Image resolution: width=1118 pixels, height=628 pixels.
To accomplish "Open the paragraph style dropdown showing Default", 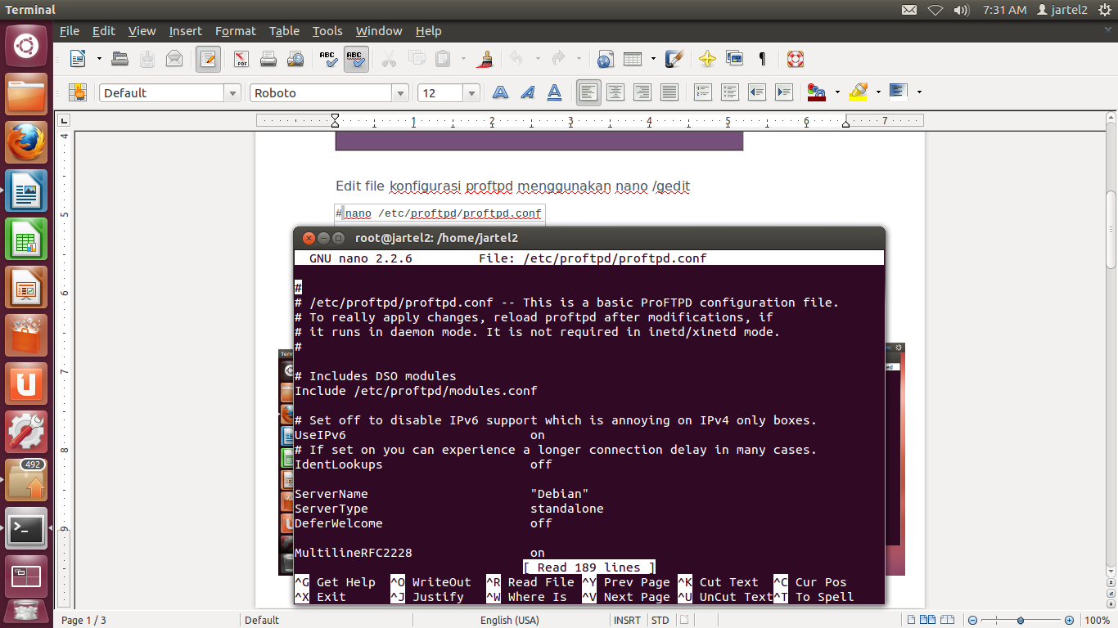I will click(232, 93).
